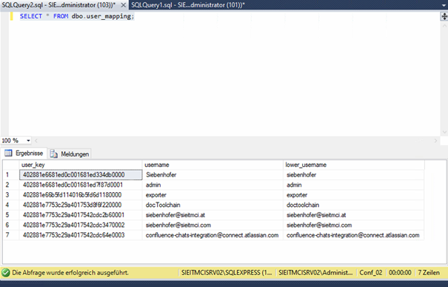The width and height of the screenshot is (448, 287).
Task: Open the SQLQuery1.sql tab
Action: pos(187,5)
